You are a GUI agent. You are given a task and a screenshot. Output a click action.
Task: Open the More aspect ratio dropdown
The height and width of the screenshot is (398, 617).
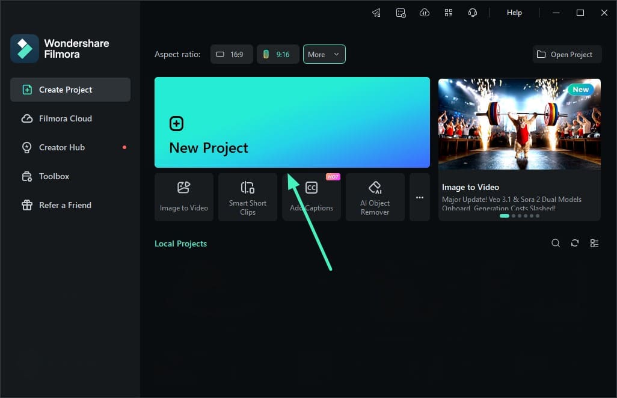click(324, 54)
